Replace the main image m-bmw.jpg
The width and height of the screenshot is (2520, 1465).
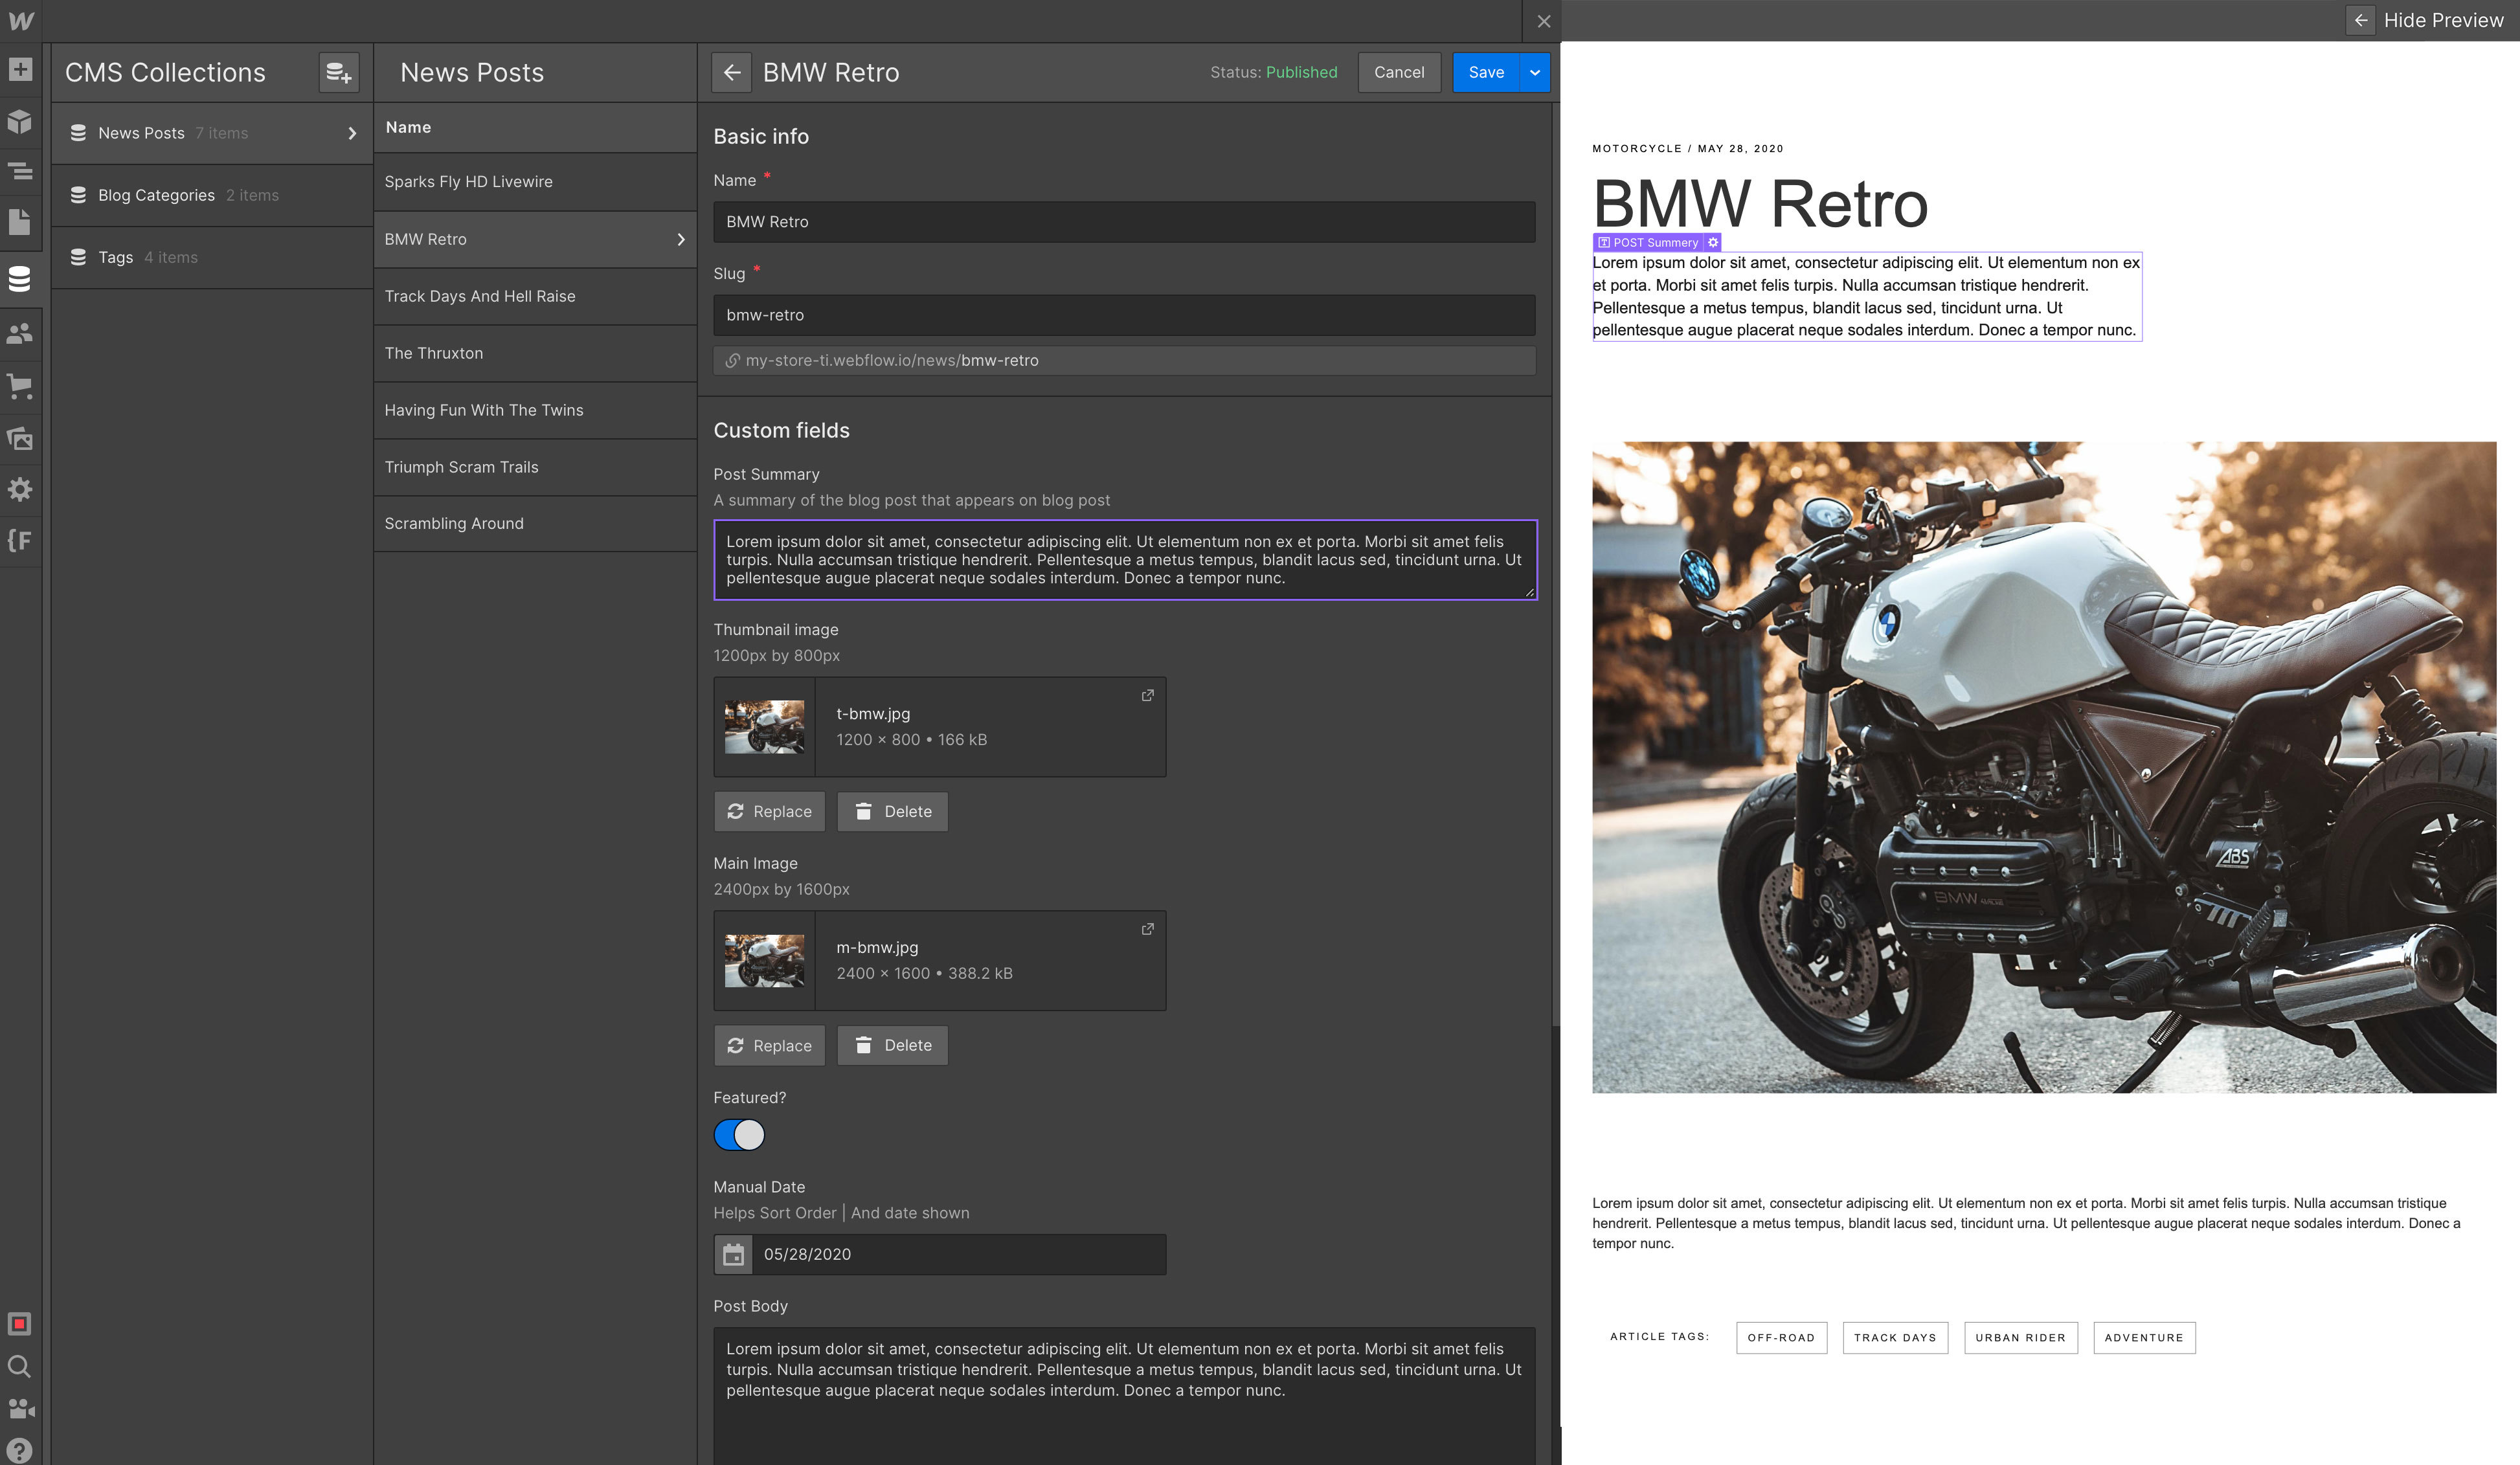pos(769,1046)
